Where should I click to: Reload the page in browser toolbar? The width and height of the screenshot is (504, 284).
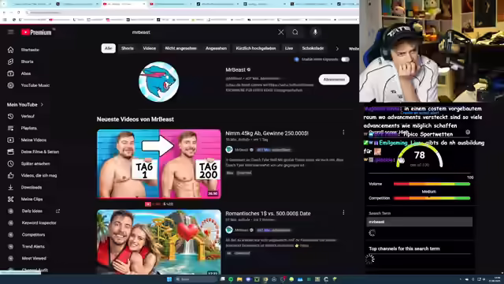pos(19,13)
